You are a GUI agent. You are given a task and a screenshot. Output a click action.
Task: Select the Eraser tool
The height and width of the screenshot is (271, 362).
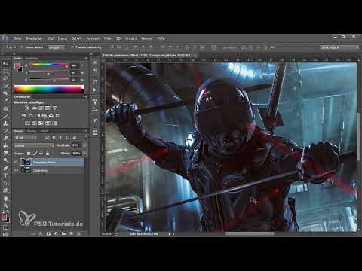[x=5, y=138]
